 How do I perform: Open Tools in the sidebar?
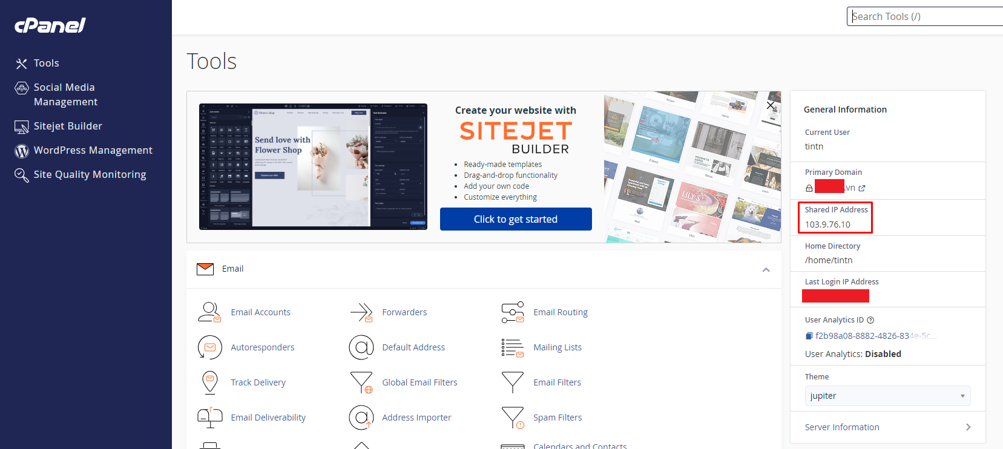pos(46,63)
